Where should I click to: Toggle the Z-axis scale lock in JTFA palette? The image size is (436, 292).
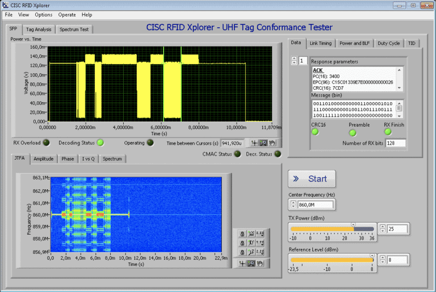click(242, 252)
